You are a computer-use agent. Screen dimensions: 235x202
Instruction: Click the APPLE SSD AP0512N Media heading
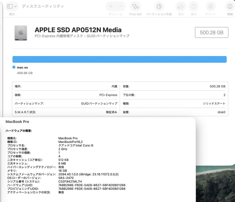click(78, 30)
